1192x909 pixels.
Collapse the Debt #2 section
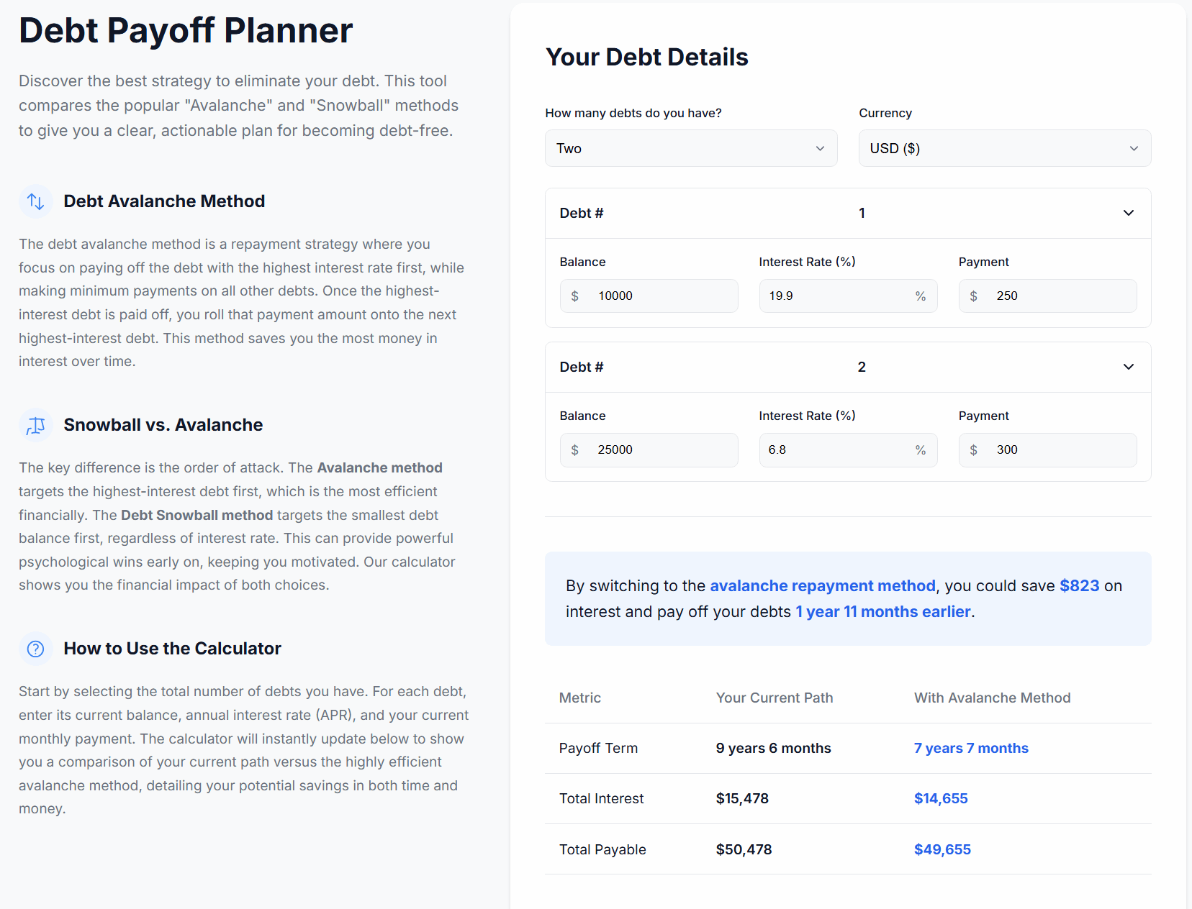pyautogui.click(x=1128, y=367)
